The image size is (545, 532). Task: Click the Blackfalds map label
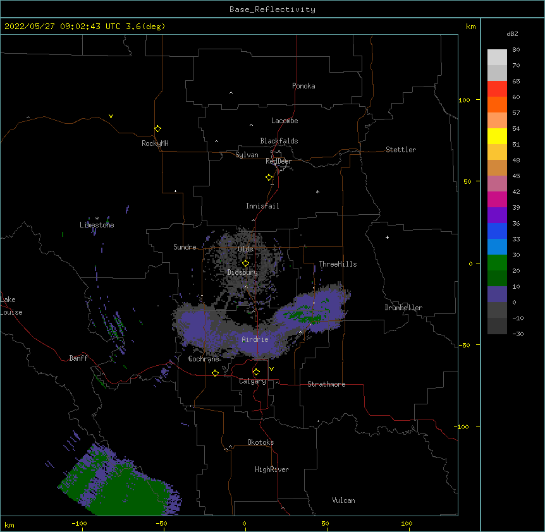[279, 141]
